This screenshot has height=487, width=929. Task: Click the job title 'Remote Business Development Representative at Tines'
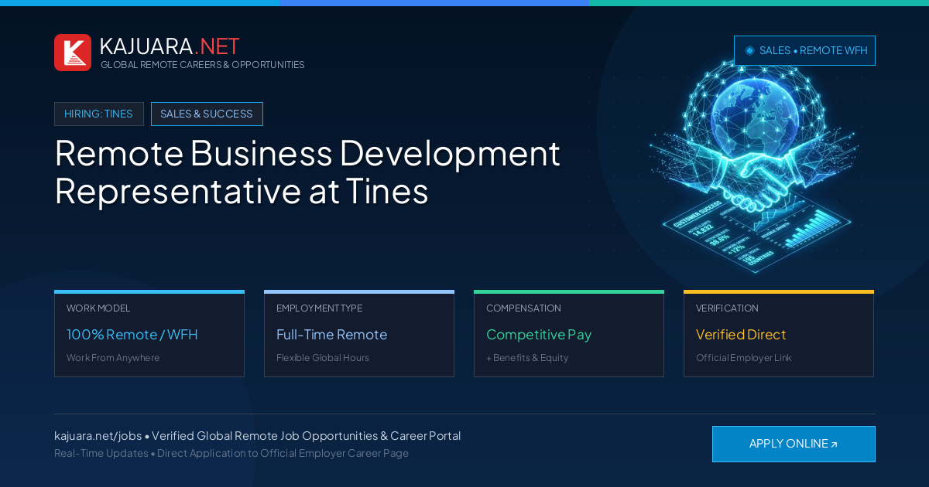(307, 172)
